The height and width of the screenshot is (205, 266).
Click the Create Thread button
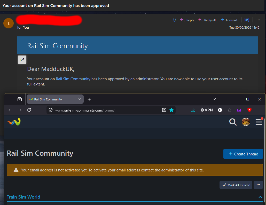[x=243, y=154]
